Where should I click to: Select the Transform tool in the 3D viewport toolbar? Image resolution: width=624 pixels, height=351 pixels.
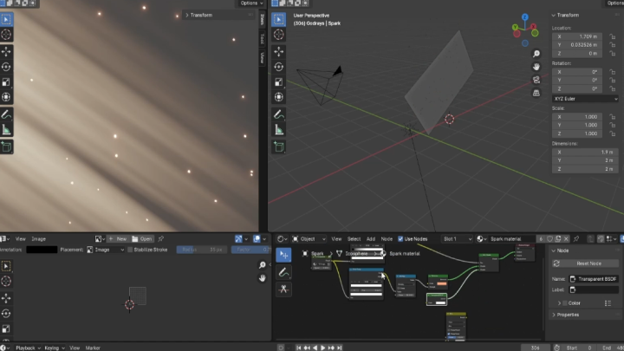(x=278, y=97)
